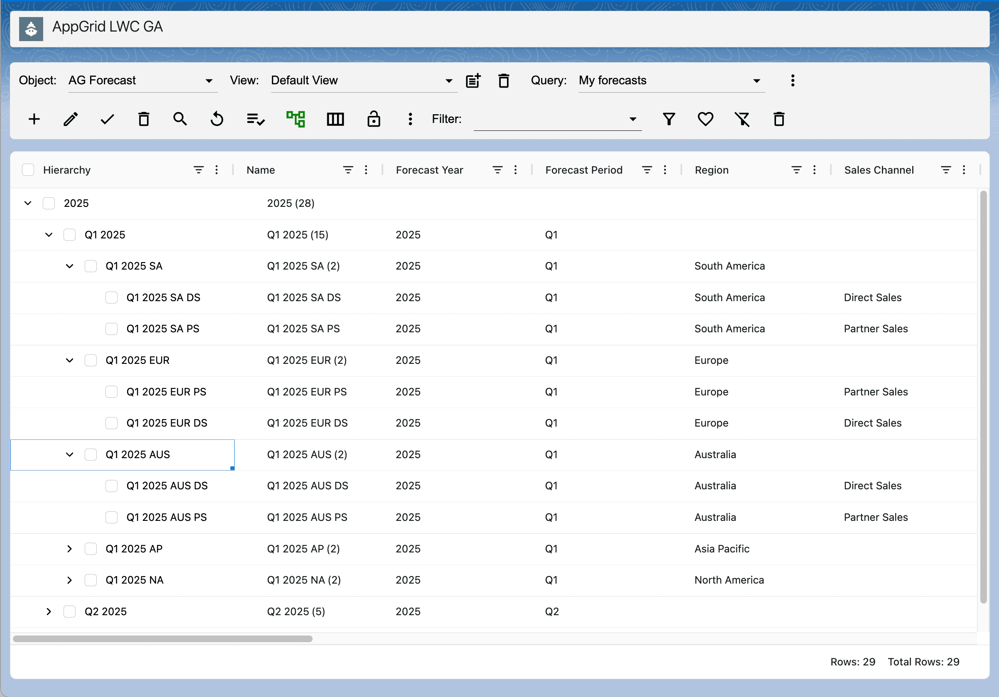Click the pencil edit icon
This screenshot has width=999, height=697.
(71, 119)
